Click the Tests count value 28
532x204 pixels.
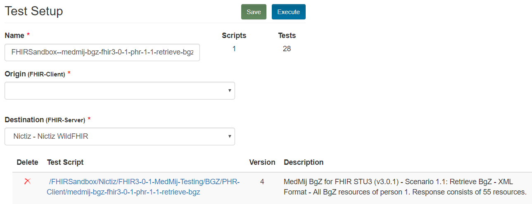[287, 49]
